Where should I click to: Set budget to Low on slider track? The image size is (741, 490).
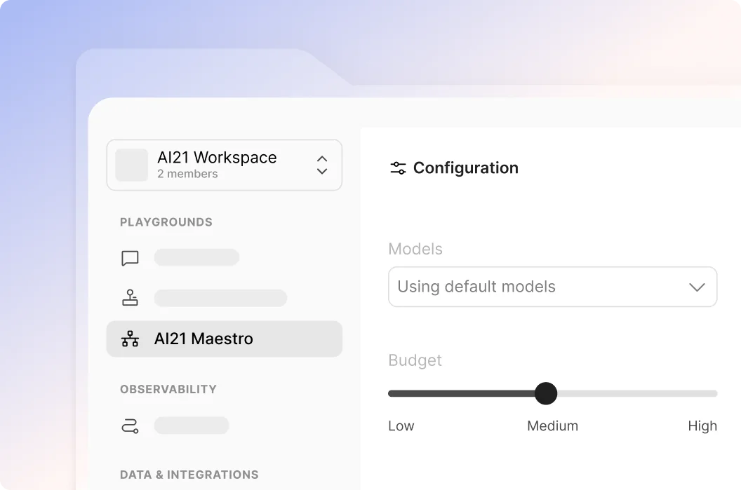click(392, 394)
